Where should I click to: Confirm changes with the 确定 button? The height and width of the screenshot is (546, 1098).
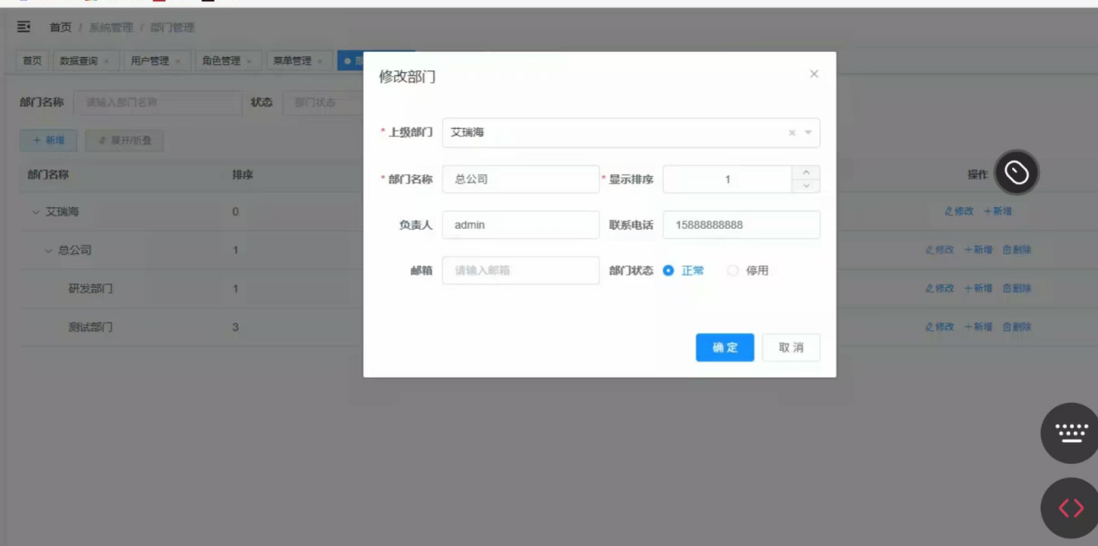[x=725, y=348]
